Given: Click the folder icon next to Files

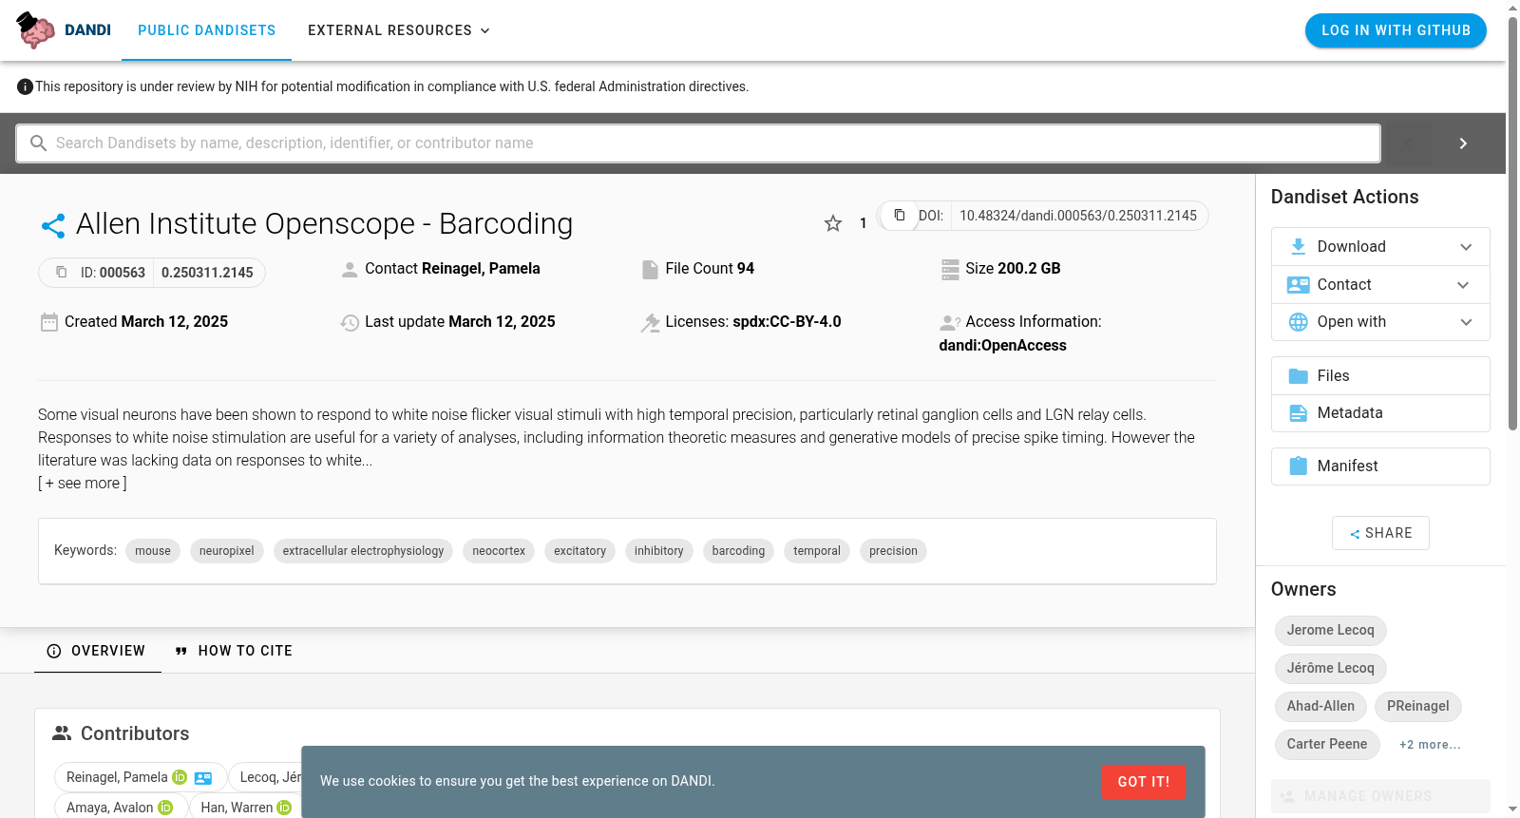Looking at the screenshot, I should click(1298, 376).
